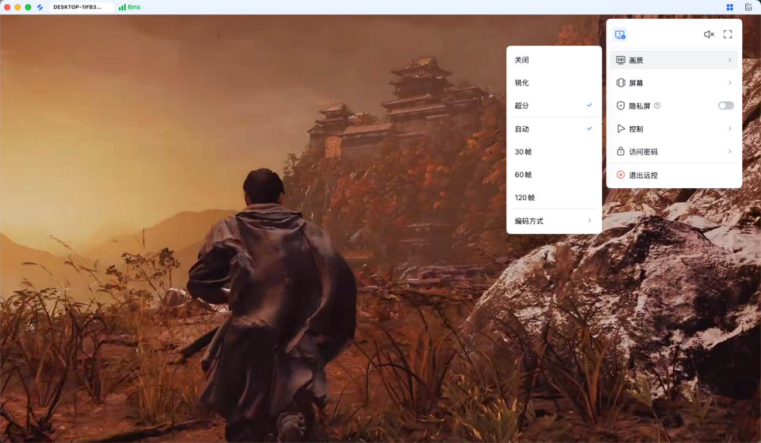
Task: Select the 锐化 sharpen option
Action: coord(554,83)
